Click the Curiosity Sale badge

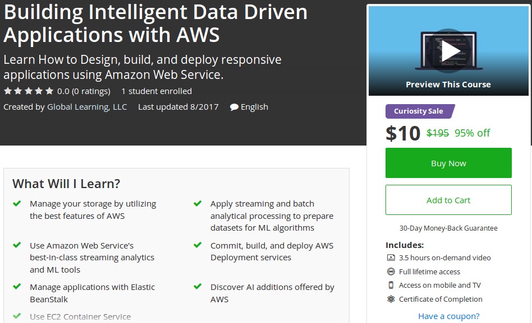coord(418,111)
